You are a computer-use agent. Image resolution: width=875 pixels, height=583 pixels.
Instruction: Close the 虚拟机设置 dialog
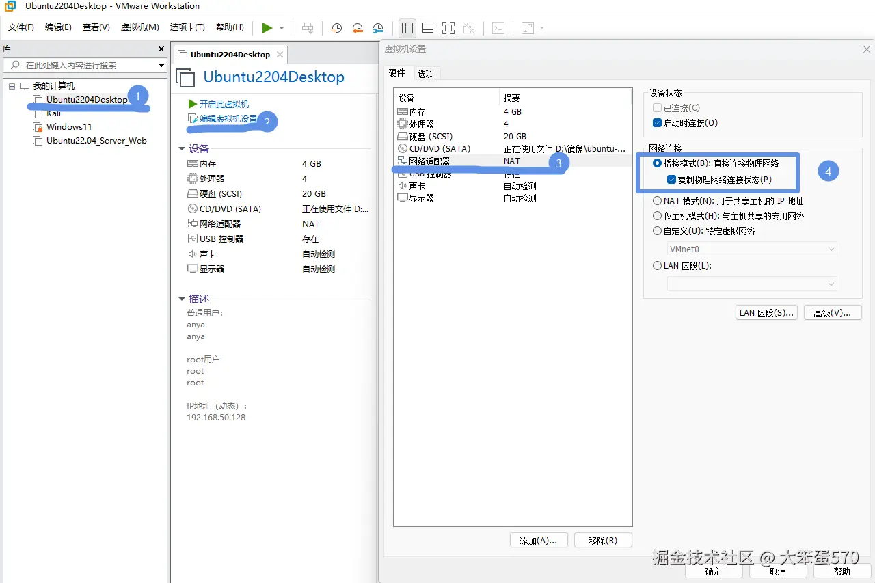click(867, 49)
